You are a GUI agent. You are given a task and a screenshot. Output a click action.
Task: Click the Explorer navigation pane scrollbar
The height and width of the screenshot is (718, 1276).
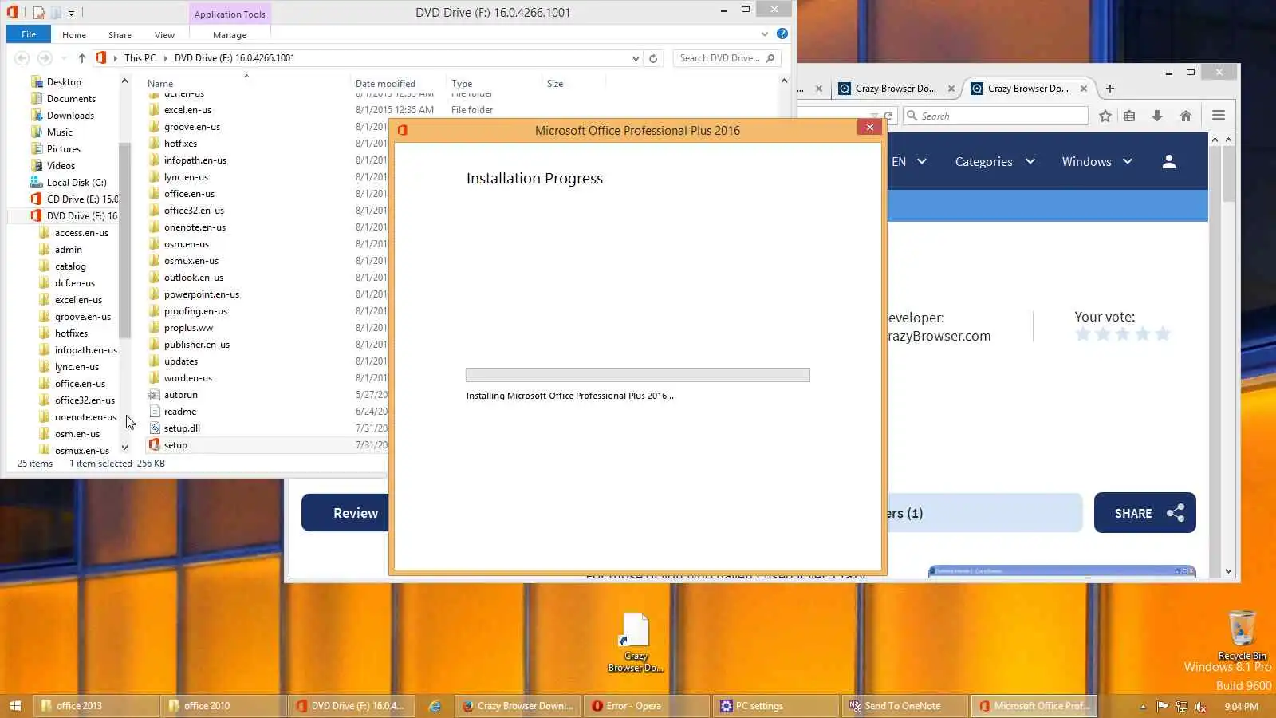pyautogui.click(x=124, y=239)
